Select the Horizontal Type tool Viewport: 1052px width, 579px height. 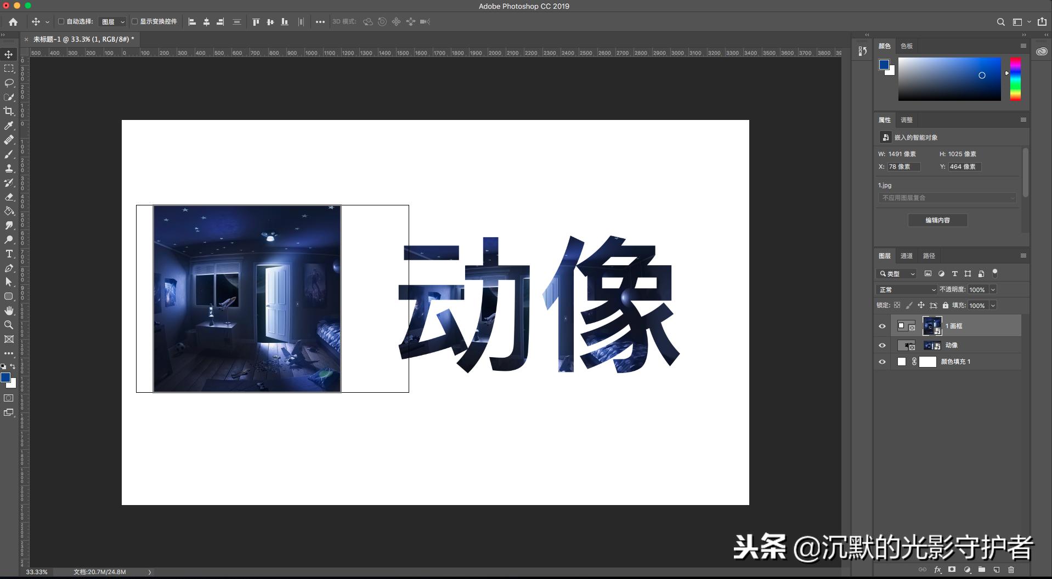pos(8,254)
